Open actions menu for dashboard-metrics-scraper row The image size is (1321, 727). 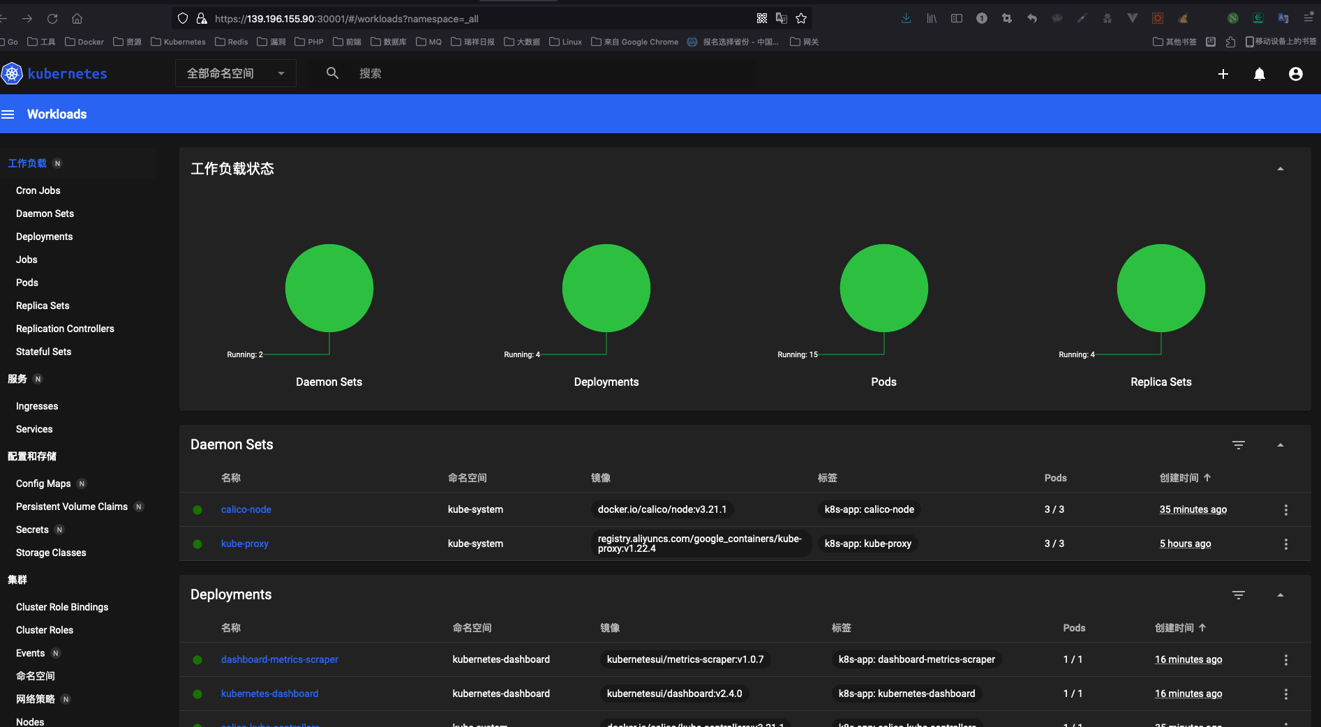[x=1285, y=660]
